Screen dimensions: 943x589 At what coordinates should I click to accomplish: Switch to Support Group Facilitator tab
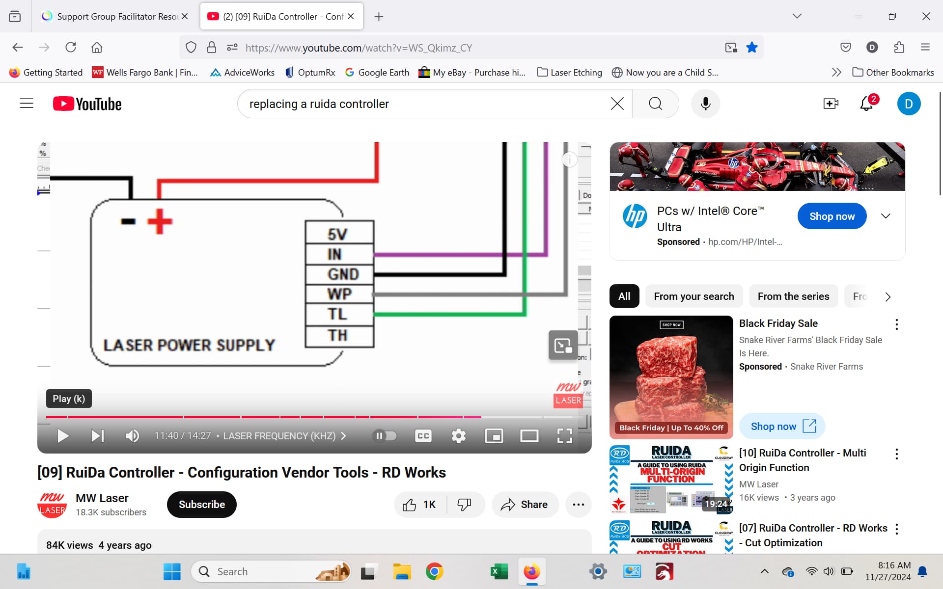pyautogui.click(x=115, y=16)
